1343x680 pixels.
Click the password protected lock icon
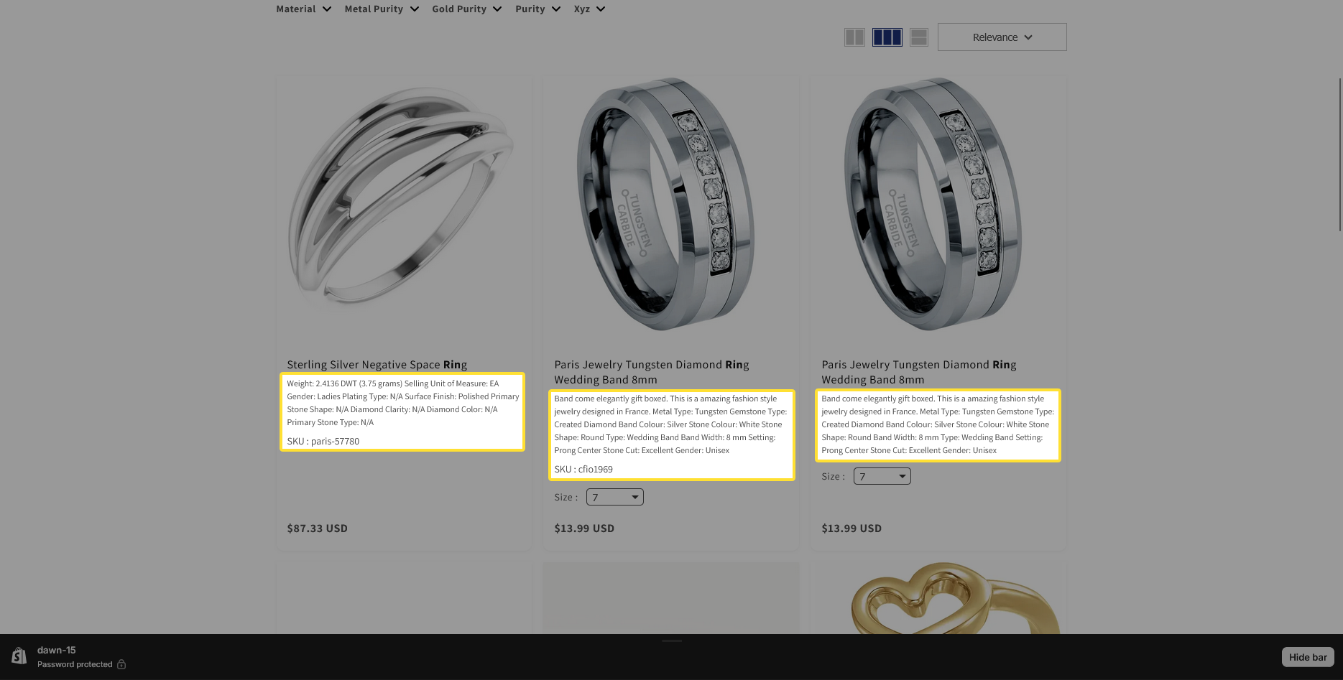(x=121, y=664)
